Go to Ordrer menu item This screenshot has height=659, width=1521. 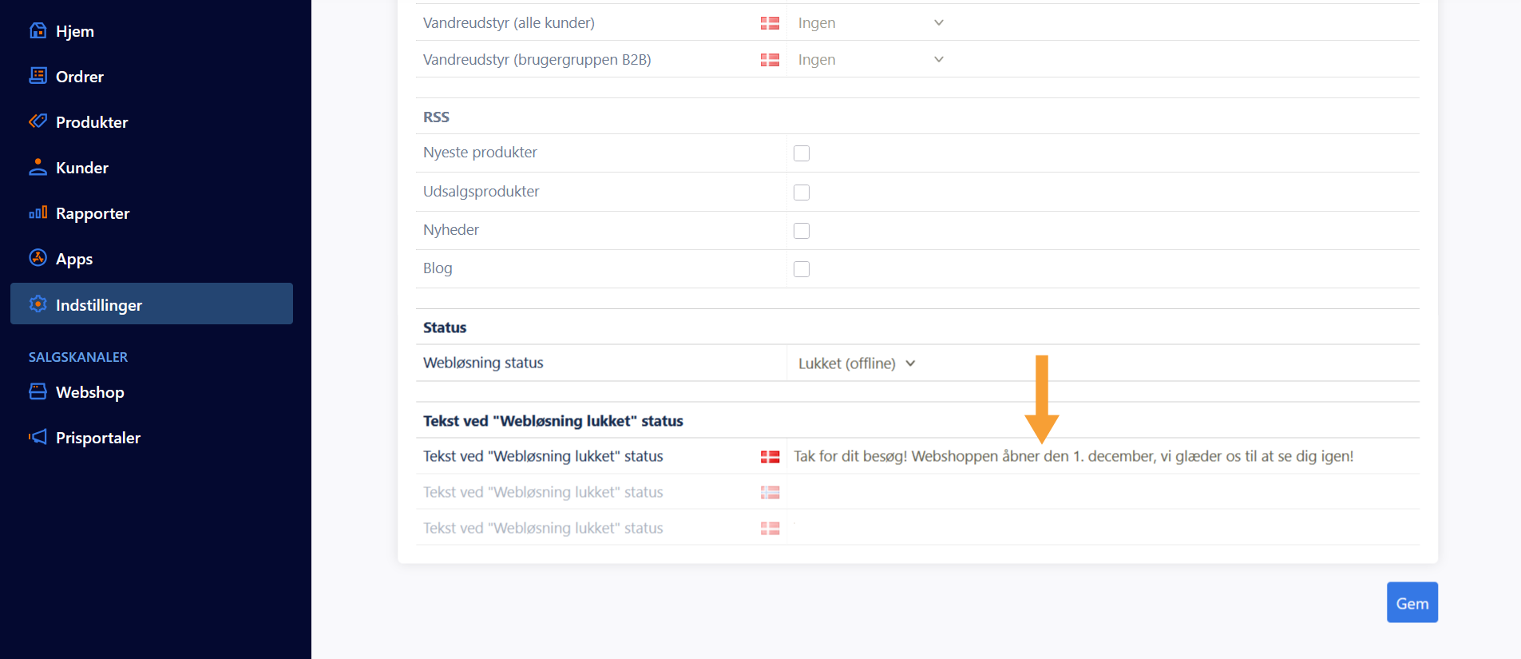(80, 77)
